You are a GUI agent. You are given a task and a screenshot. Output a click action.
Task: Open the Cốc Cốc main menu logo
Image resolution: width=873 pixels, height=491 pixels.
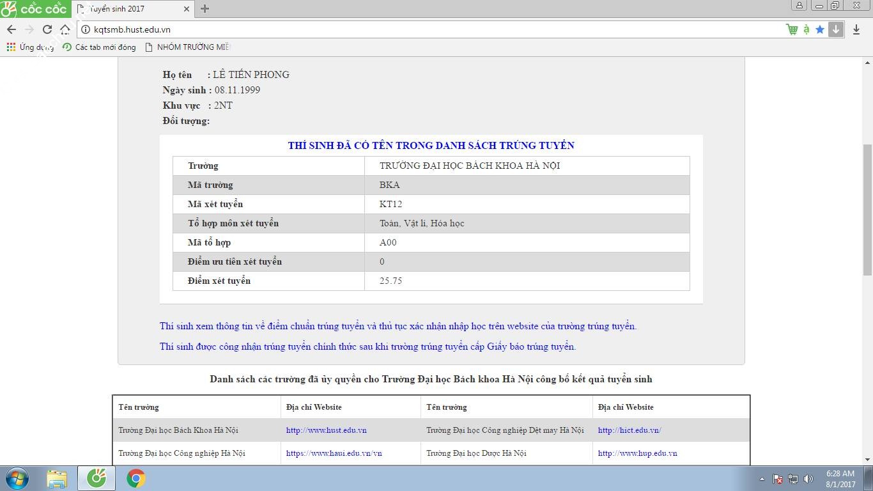34,9
